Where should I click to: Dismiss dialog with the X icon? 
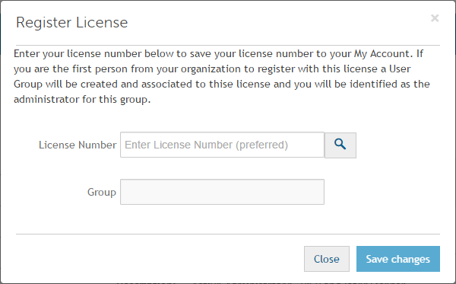click(x=435, y=18)
